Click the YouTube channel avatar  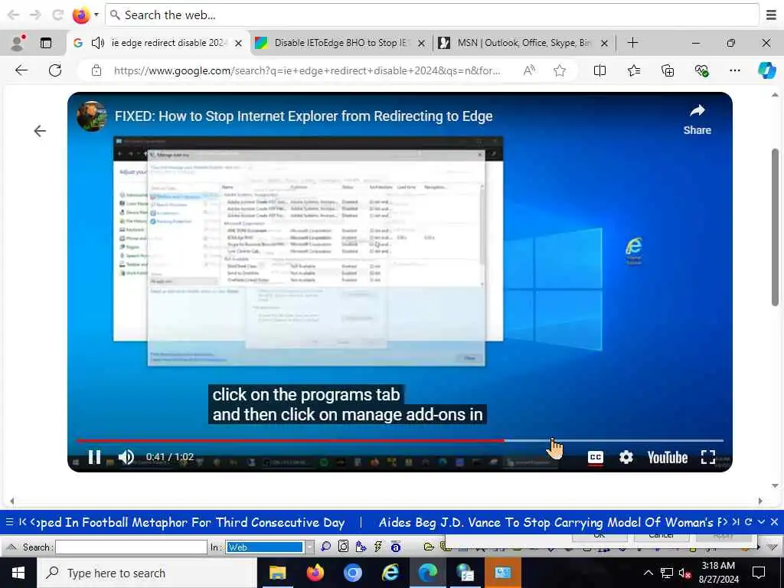tap(92, 116)
